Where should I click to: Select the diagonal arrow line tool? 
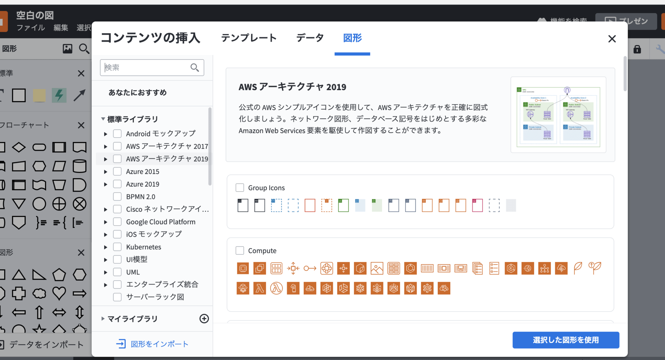(x=79, y=95)
